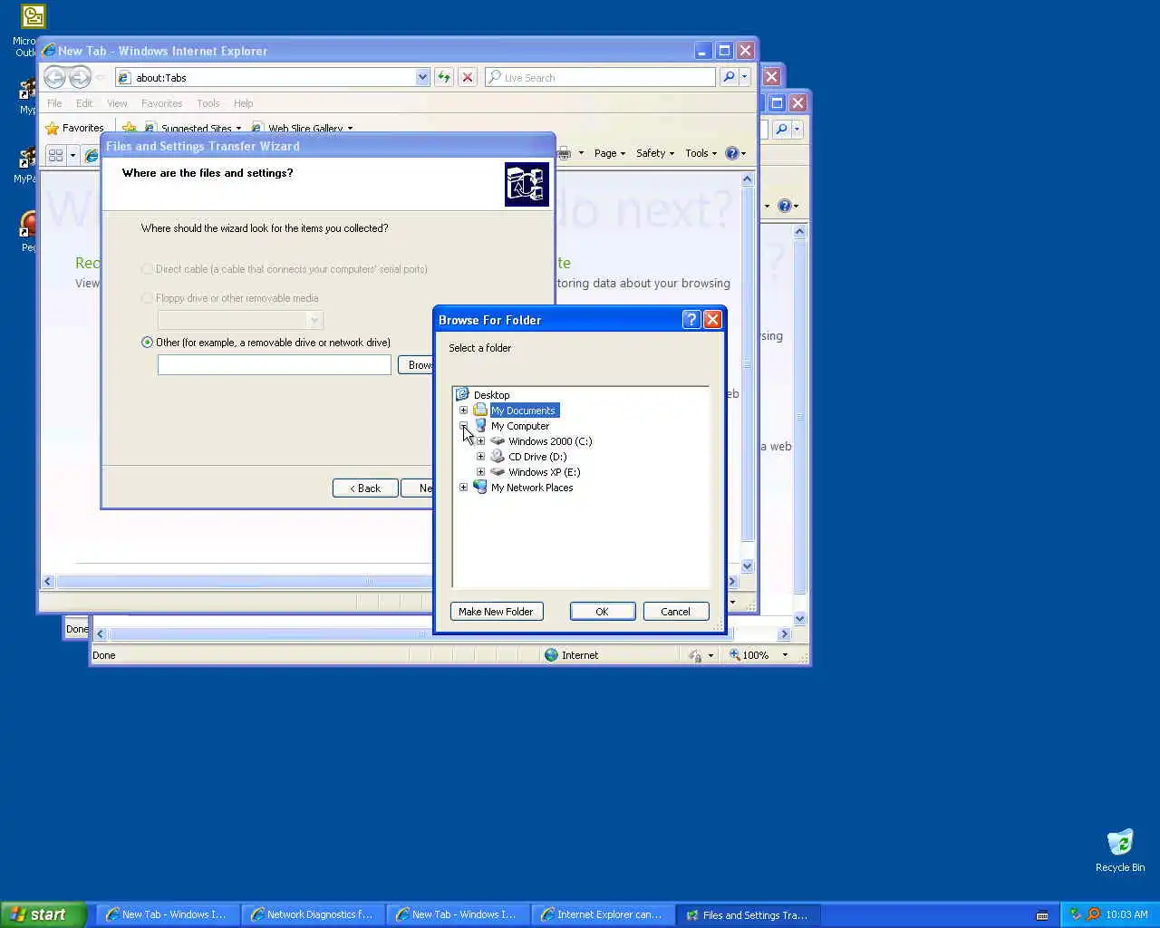Open the Tools menu in menu bar
This screenshot has width=1160, height=928.
pyautogui.click(x=208, y=103)
